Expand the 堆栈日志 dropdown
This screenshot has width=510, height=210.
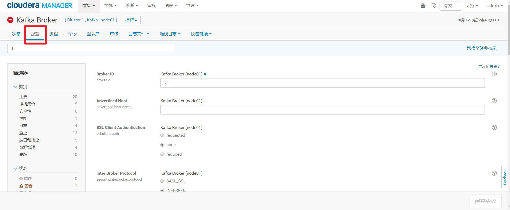pyautogui.click(x=170, y=34)
